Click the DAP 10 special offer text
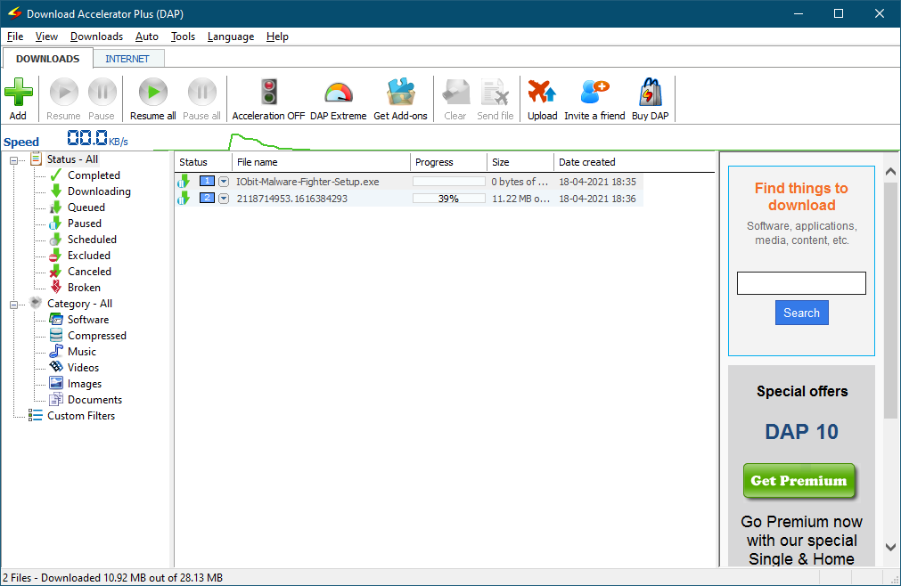 click(x=801, y=432)
